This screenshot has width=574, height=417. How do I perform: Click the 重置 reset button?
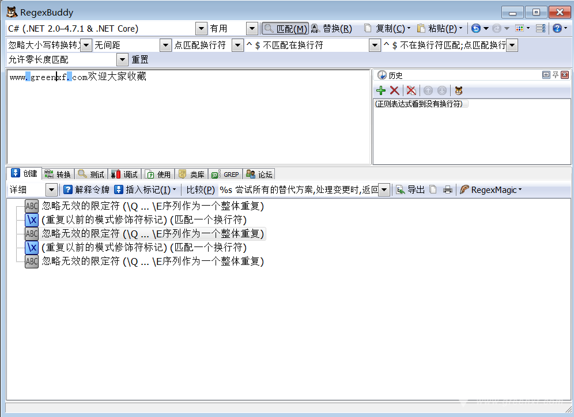tap(140, 60)
